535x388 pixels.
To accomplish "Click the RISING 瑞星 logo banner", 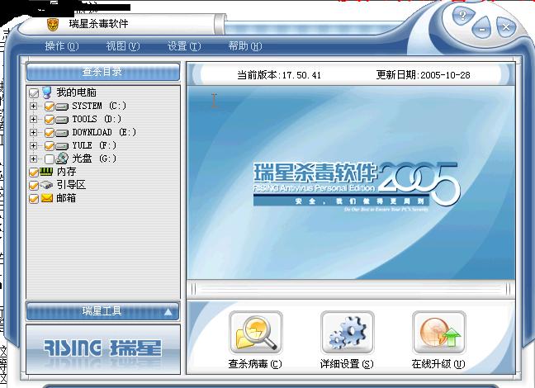I will click(x=103, y=349).
